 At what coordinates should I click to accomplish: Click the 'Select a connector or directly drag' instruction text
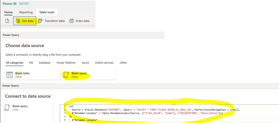point(43,55)
